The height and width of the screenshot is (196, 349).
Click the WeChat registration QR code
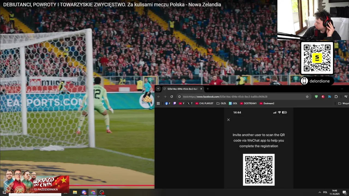click(x=259, y=170)
